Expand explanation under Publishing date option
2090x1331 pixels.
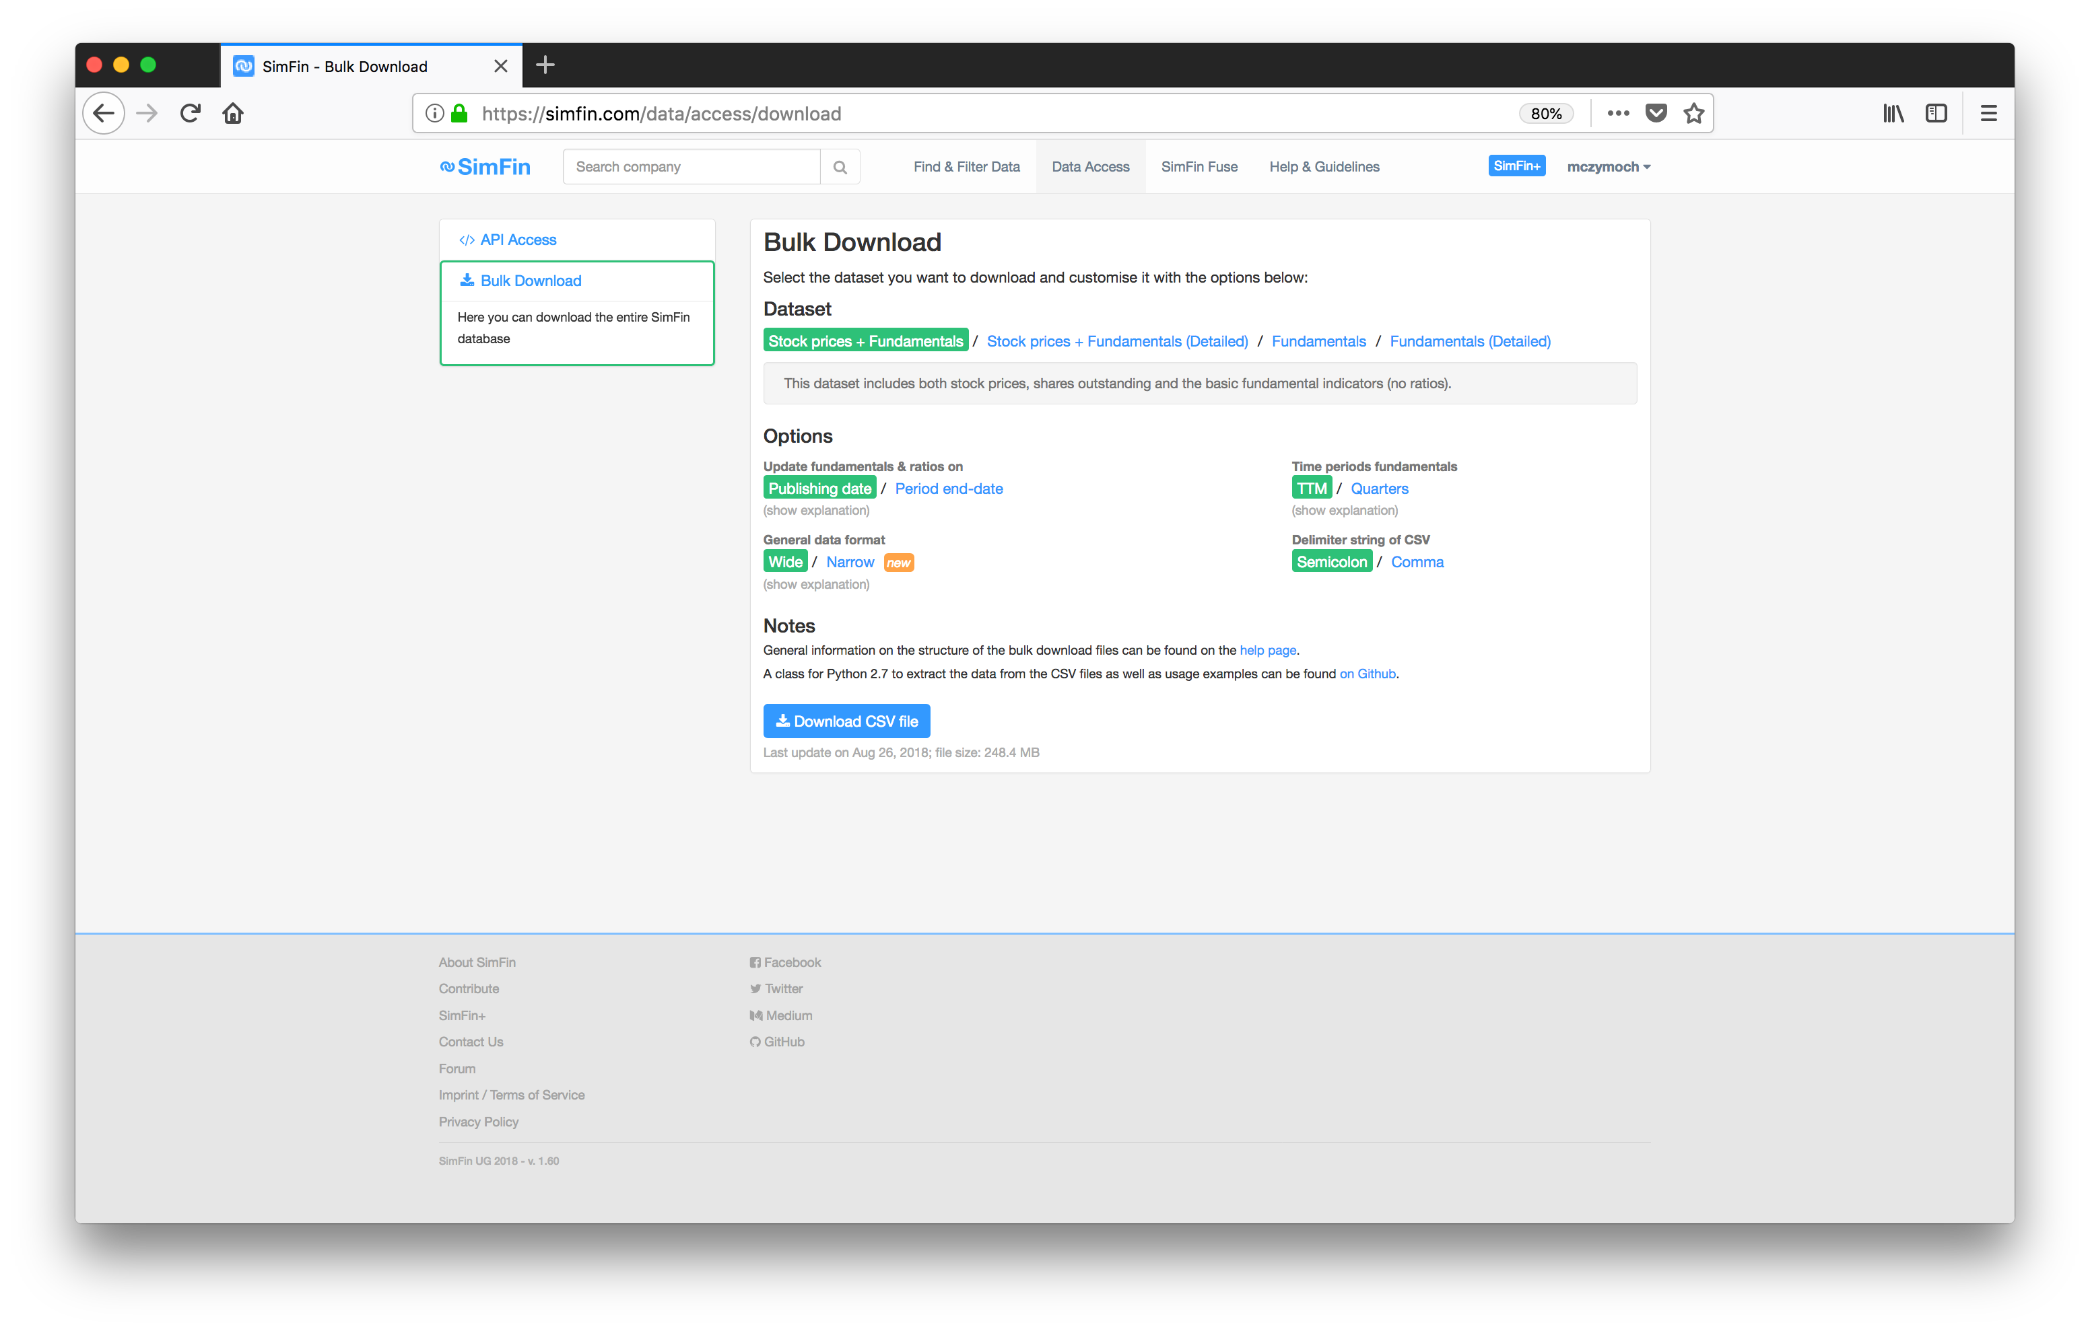pos(816,511)
